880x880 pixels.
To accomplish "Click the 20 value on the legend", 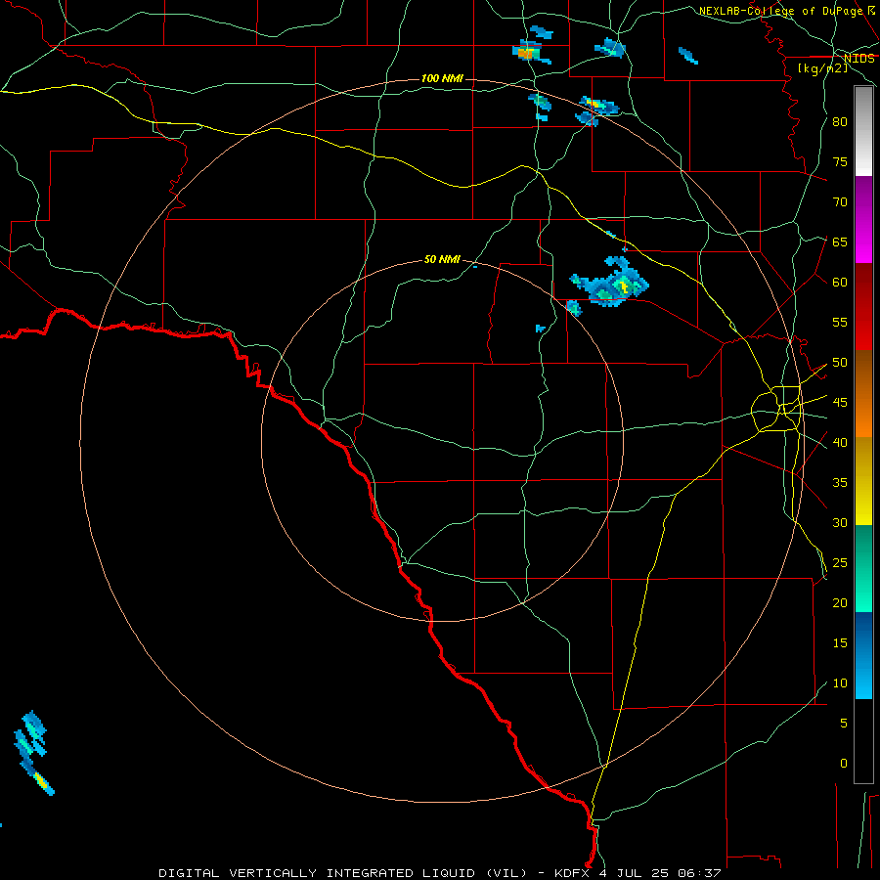I will (840, 603).
